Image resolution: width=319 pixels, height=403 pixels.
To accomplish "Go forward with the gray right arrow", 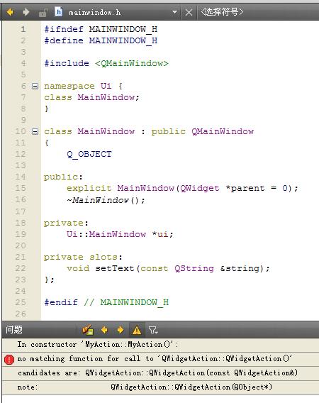I will (26, 12).
